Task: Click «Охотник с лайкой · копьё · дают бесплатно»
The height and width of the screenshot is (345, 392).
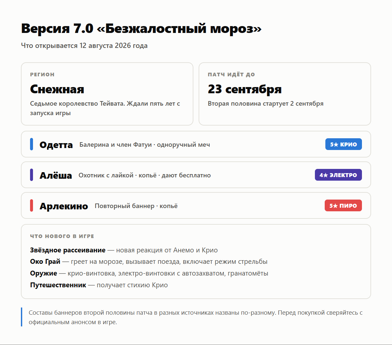Action: 145,175
